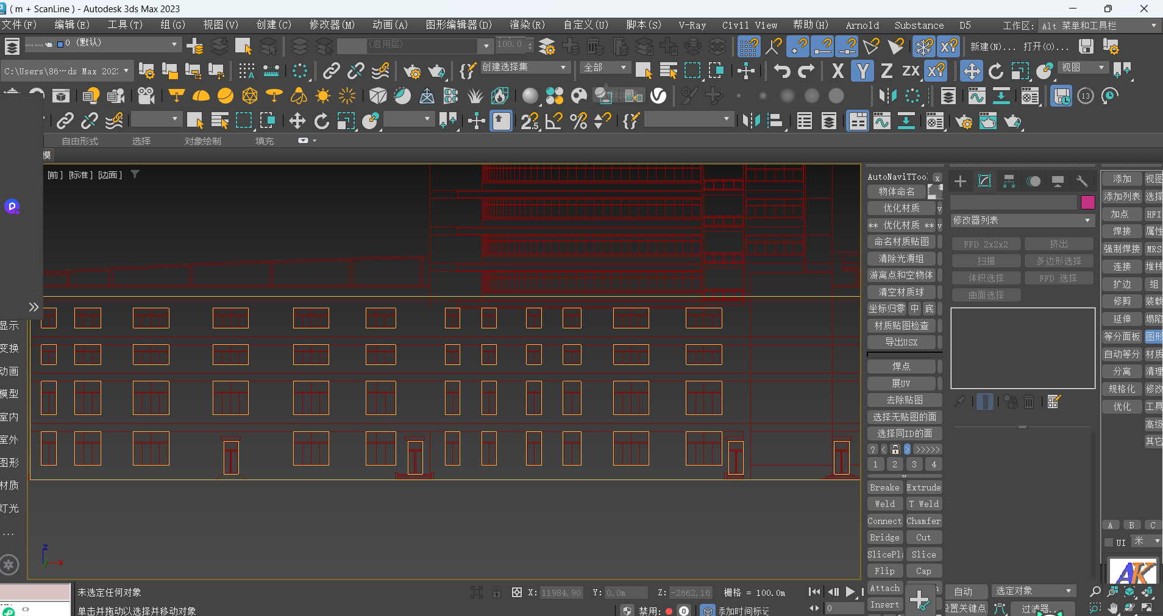Click the Undo arrow in the toolbar

click(x=781, y=71)
